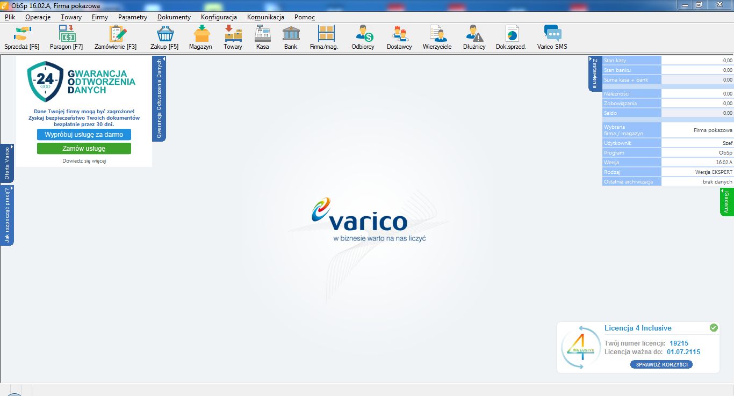Open the Towary menu
This screenshot has width=734, height=396.
[71, 17]
